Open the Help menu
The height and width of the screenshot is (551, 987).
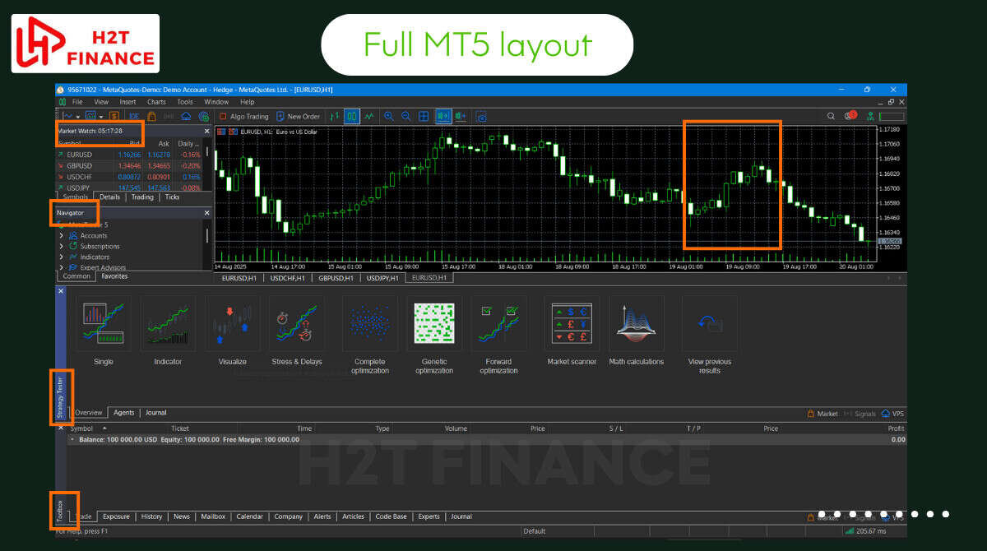tap(247, 102)
